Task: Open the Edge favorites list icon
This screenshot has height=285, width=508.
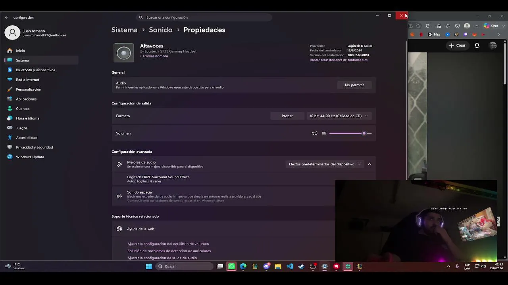Action: coord(448,26)
